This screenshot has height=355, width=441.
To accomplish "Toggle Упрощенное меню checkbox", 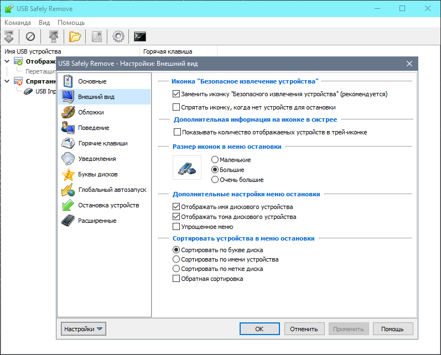I will coord(177,227).
